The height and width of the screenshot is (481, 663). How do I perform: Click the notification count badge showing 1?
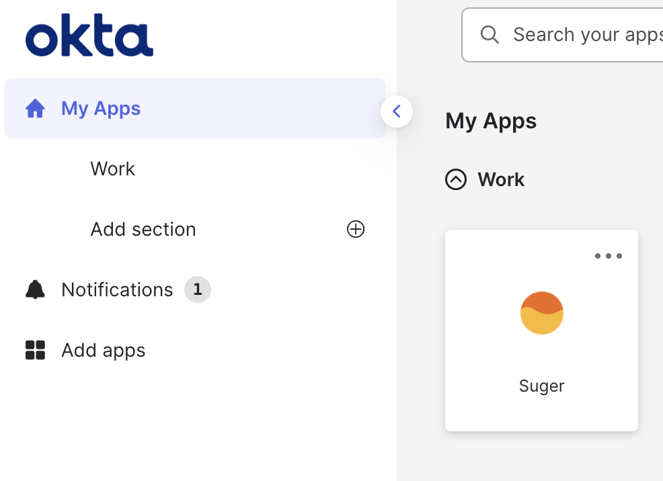(198, 290)
